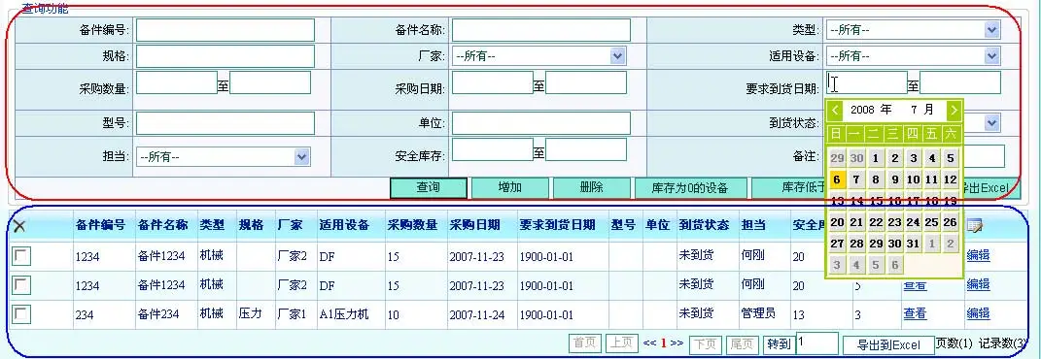Tick the checkbox of the first table row
Viewport: 1041px width, 359px height.
tap(21, 255)
